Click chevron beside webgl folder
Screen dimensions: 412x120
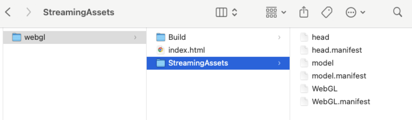[135, 37]
